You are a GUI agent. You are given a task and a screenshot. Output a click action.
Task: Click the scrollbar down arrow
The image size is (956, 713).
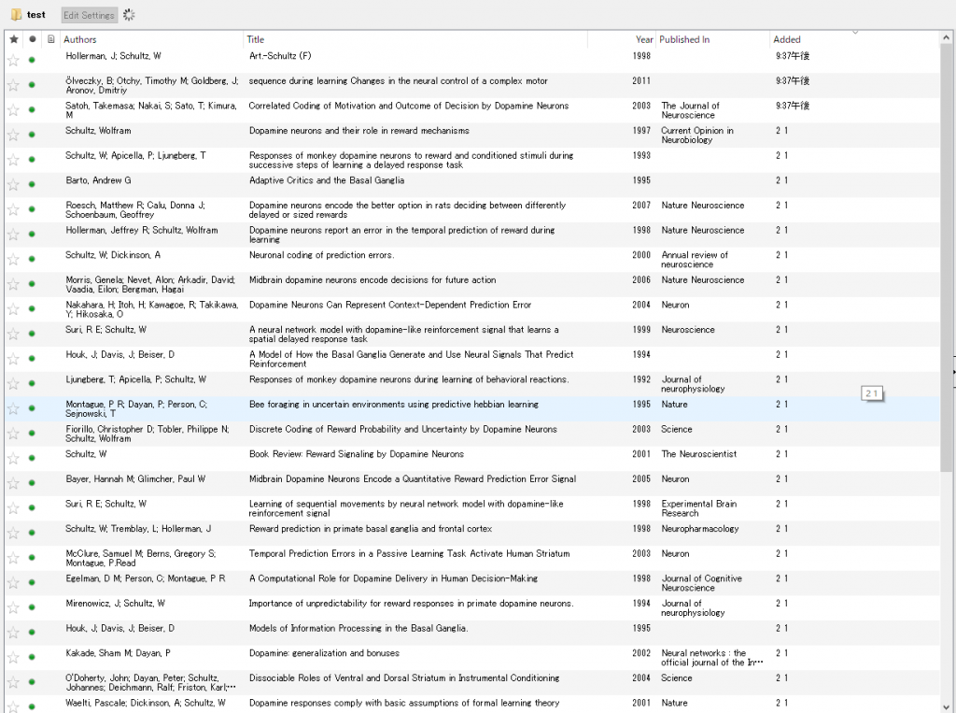(x=946, y=706)
